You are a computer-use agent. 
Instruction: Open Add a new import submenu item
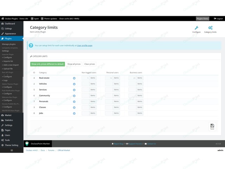pos(10,65)
